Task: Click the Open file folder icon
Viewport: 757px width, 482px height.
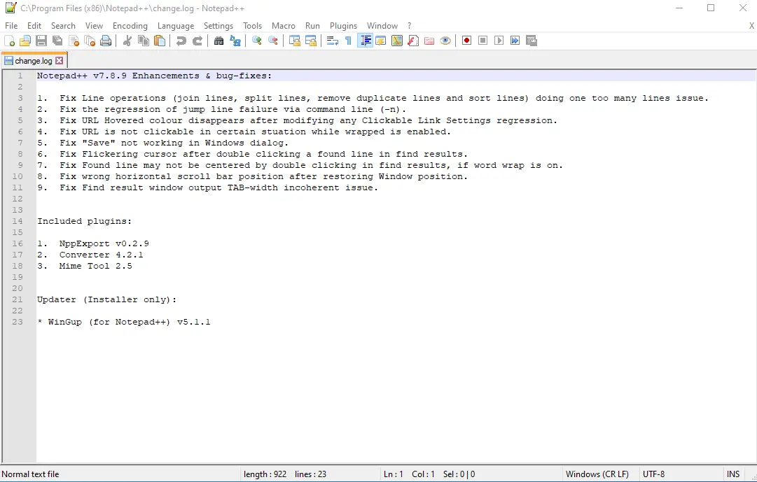Action: [x=25, y=41]
